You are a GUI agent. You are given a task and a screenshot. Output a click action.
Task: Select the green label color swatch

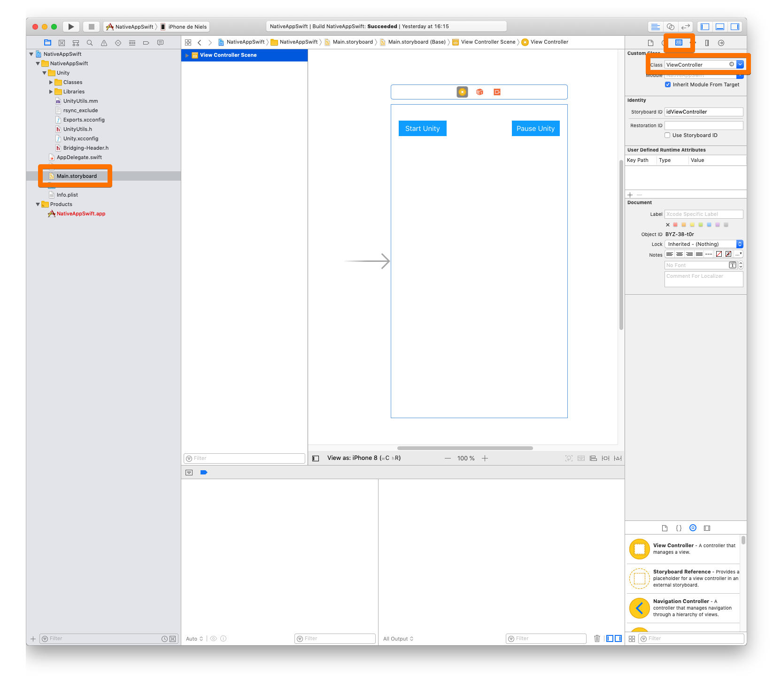(x=701, y=225)
